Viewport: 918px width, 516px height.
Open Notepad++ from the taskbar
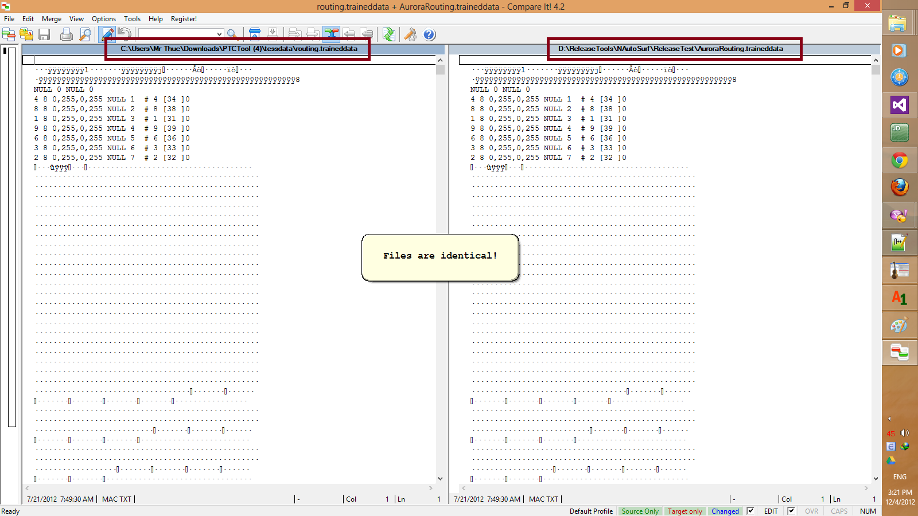coord(899,243)
